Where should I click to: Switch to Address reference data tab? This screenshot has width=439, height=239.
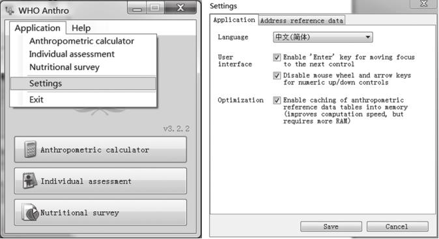pyautogui.click(x=302, y=21)
